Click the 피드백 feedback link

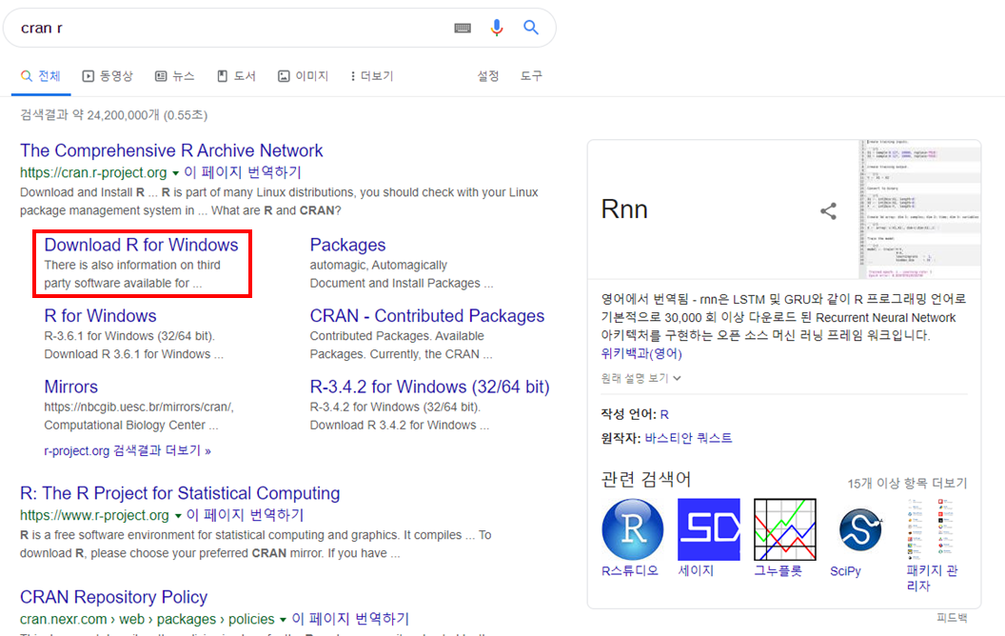click(952, 617)
